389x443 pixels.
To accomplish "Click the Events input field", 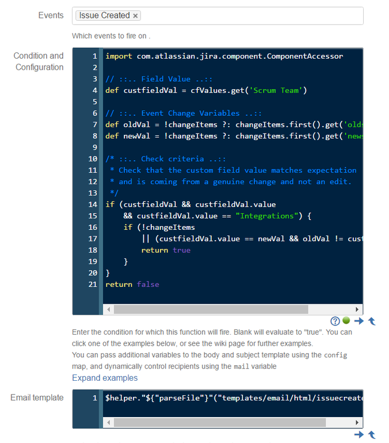I will tap(218, 16).
